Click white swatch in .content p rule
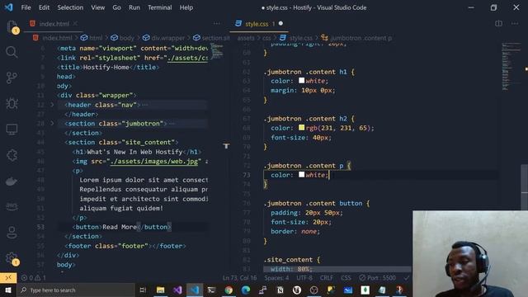The width and height of the screenshot is (528, 297). 301,174
